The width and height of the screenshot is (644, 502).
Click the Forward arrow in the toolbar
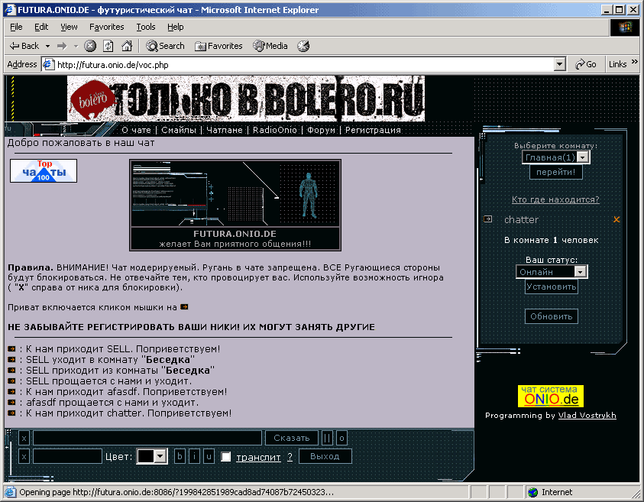(62, 46)
